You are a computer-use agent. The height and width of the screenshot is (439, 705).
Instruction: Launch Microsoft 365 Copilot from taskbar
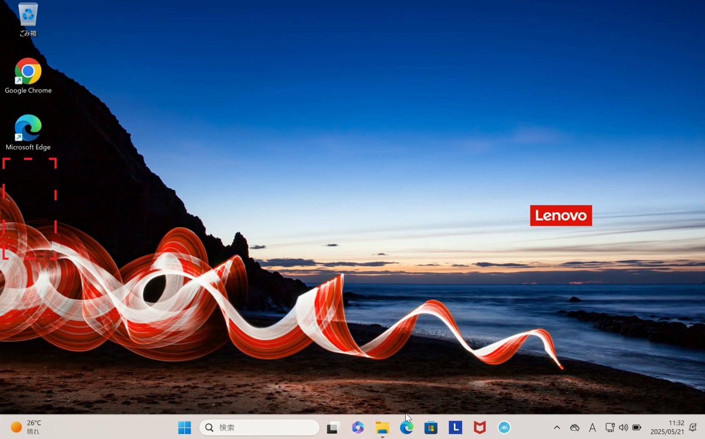(357, 427)
